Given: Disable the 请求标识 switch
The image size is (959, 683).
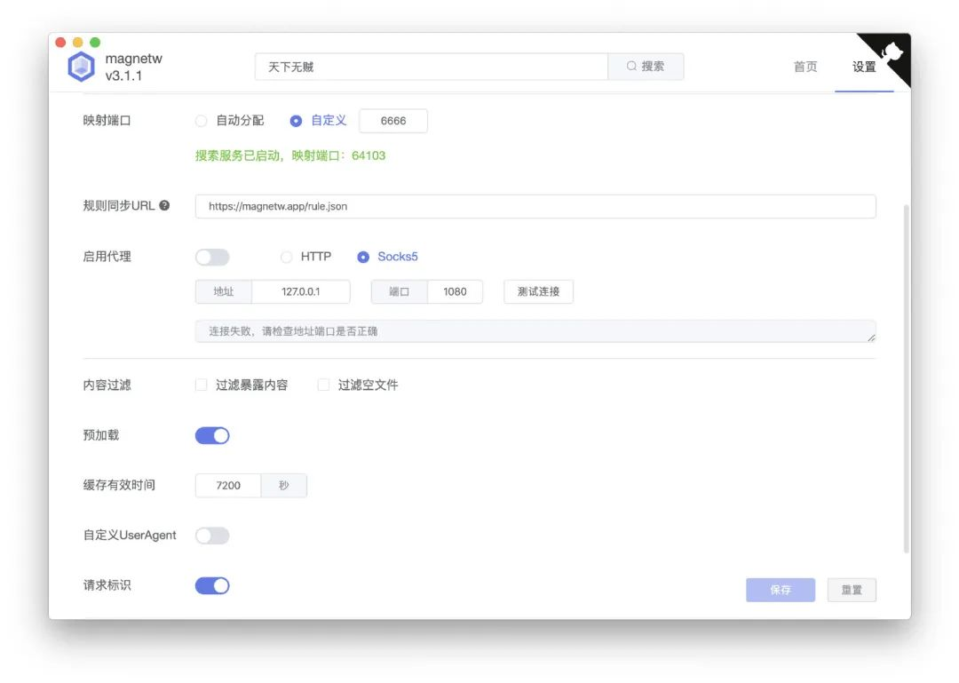Looking at the screenshot, I should pyautogui.click(x=212, y=584).
